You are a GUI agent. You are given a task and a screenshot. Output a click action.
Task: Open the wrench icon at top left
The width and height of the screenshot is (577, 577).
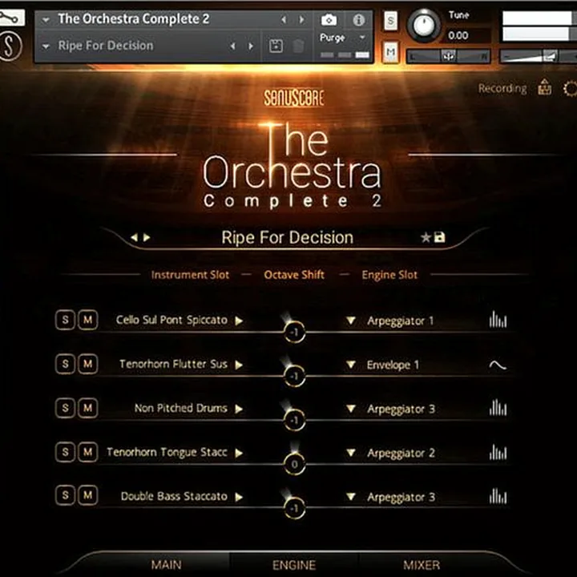coord(10,18)
